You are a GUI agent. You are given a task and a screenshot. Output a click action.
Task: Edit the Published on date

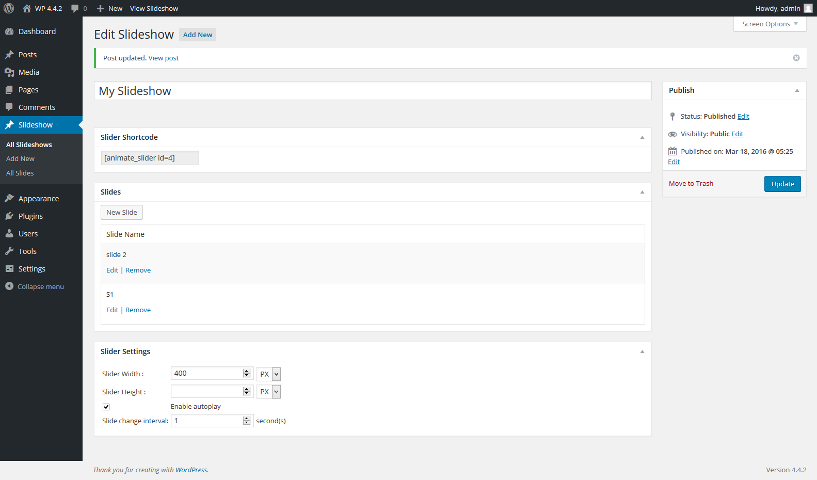[674, 162]
